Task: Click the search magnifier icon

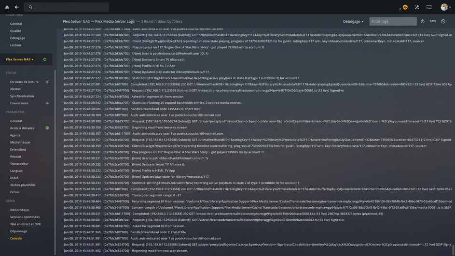Action: pos(30,7)
